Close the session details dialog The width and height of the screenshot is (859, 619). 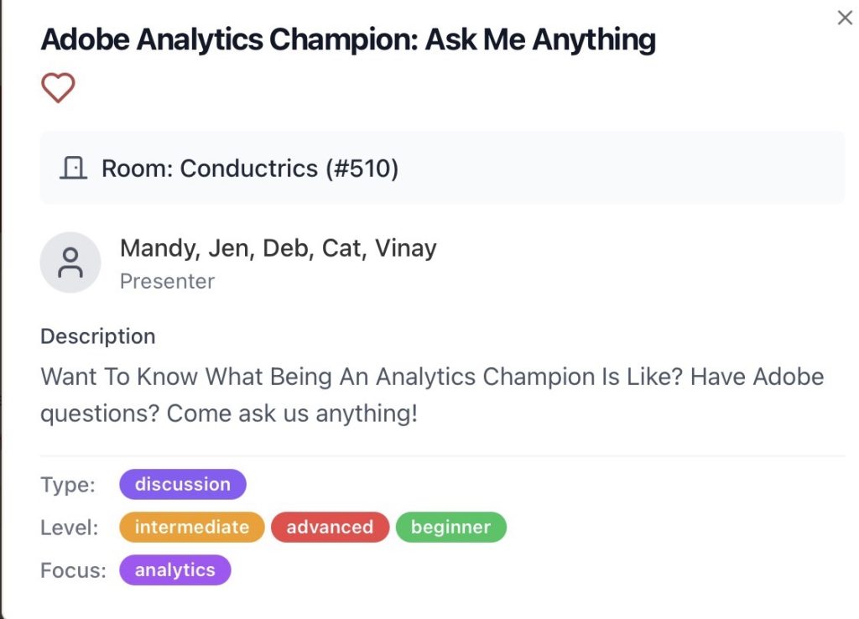point(845,18)
